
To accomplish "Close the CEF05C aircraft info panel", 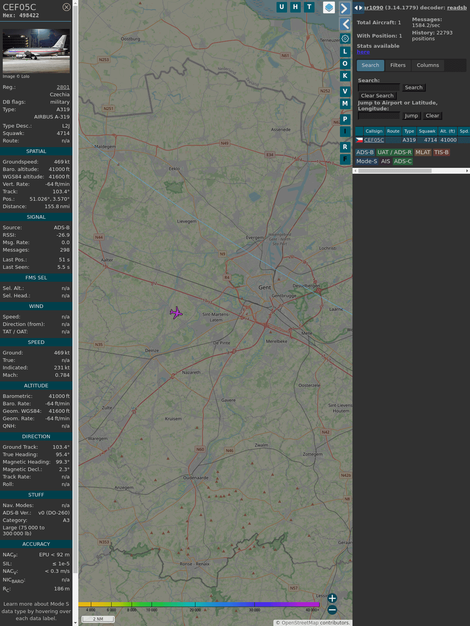I will coord(67,7).
